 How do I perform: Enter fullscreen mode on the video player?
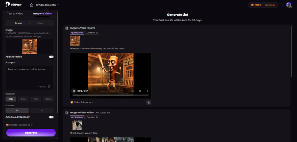coord(140,91)
